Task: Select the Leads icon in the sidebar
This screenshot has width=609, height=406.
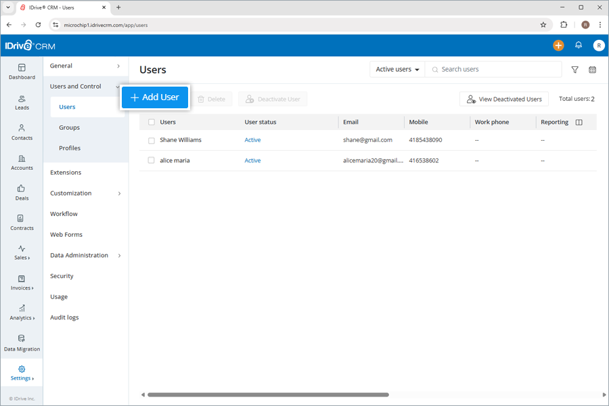Action: pyautogui.click(x=22, y=103)
